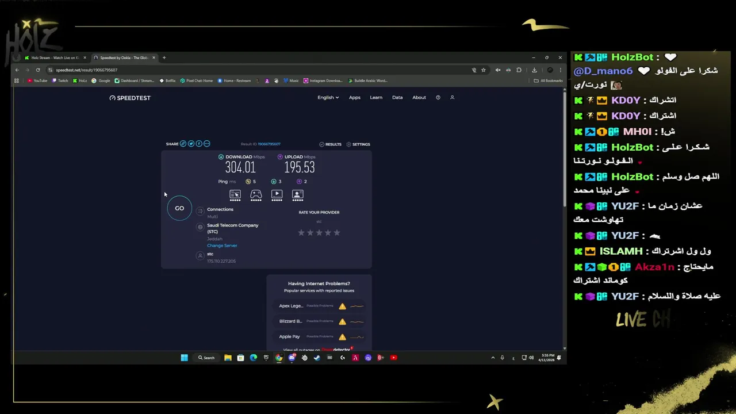This screenshot has width=736, height=414.
Task: Click the video streaming experience icon
Action: coord(277,194)
